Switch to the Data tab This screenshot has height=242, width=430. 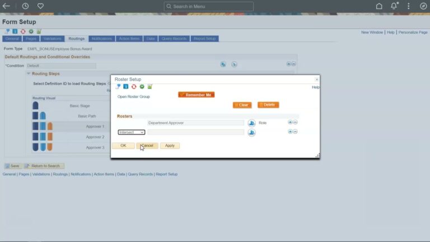151,39
